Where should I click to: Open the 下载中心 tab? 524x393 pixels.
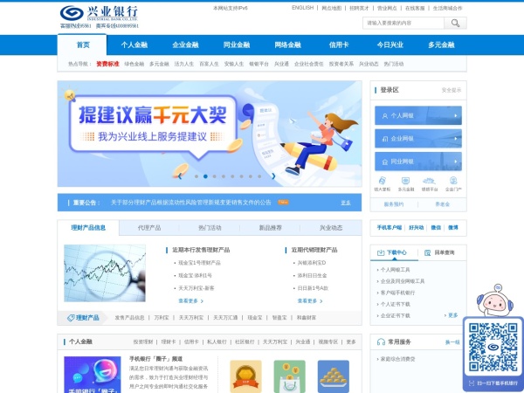click(397, 253)
